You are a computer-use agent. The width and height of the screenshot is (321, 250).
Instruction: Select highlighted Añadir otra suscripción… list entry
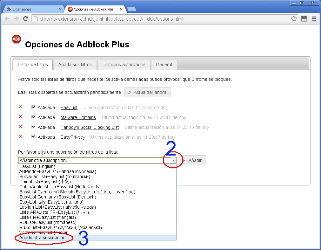[x=97, y=238]
